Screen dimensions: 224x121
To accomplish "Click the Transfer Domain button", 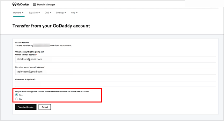I will [x=26, y=107].
